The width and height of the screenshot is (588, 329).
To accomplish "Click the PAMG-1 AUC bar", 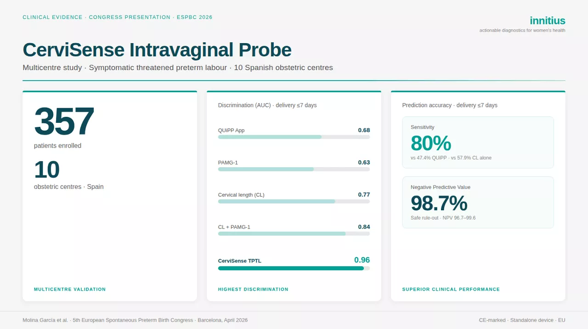I will click(294, 169).
